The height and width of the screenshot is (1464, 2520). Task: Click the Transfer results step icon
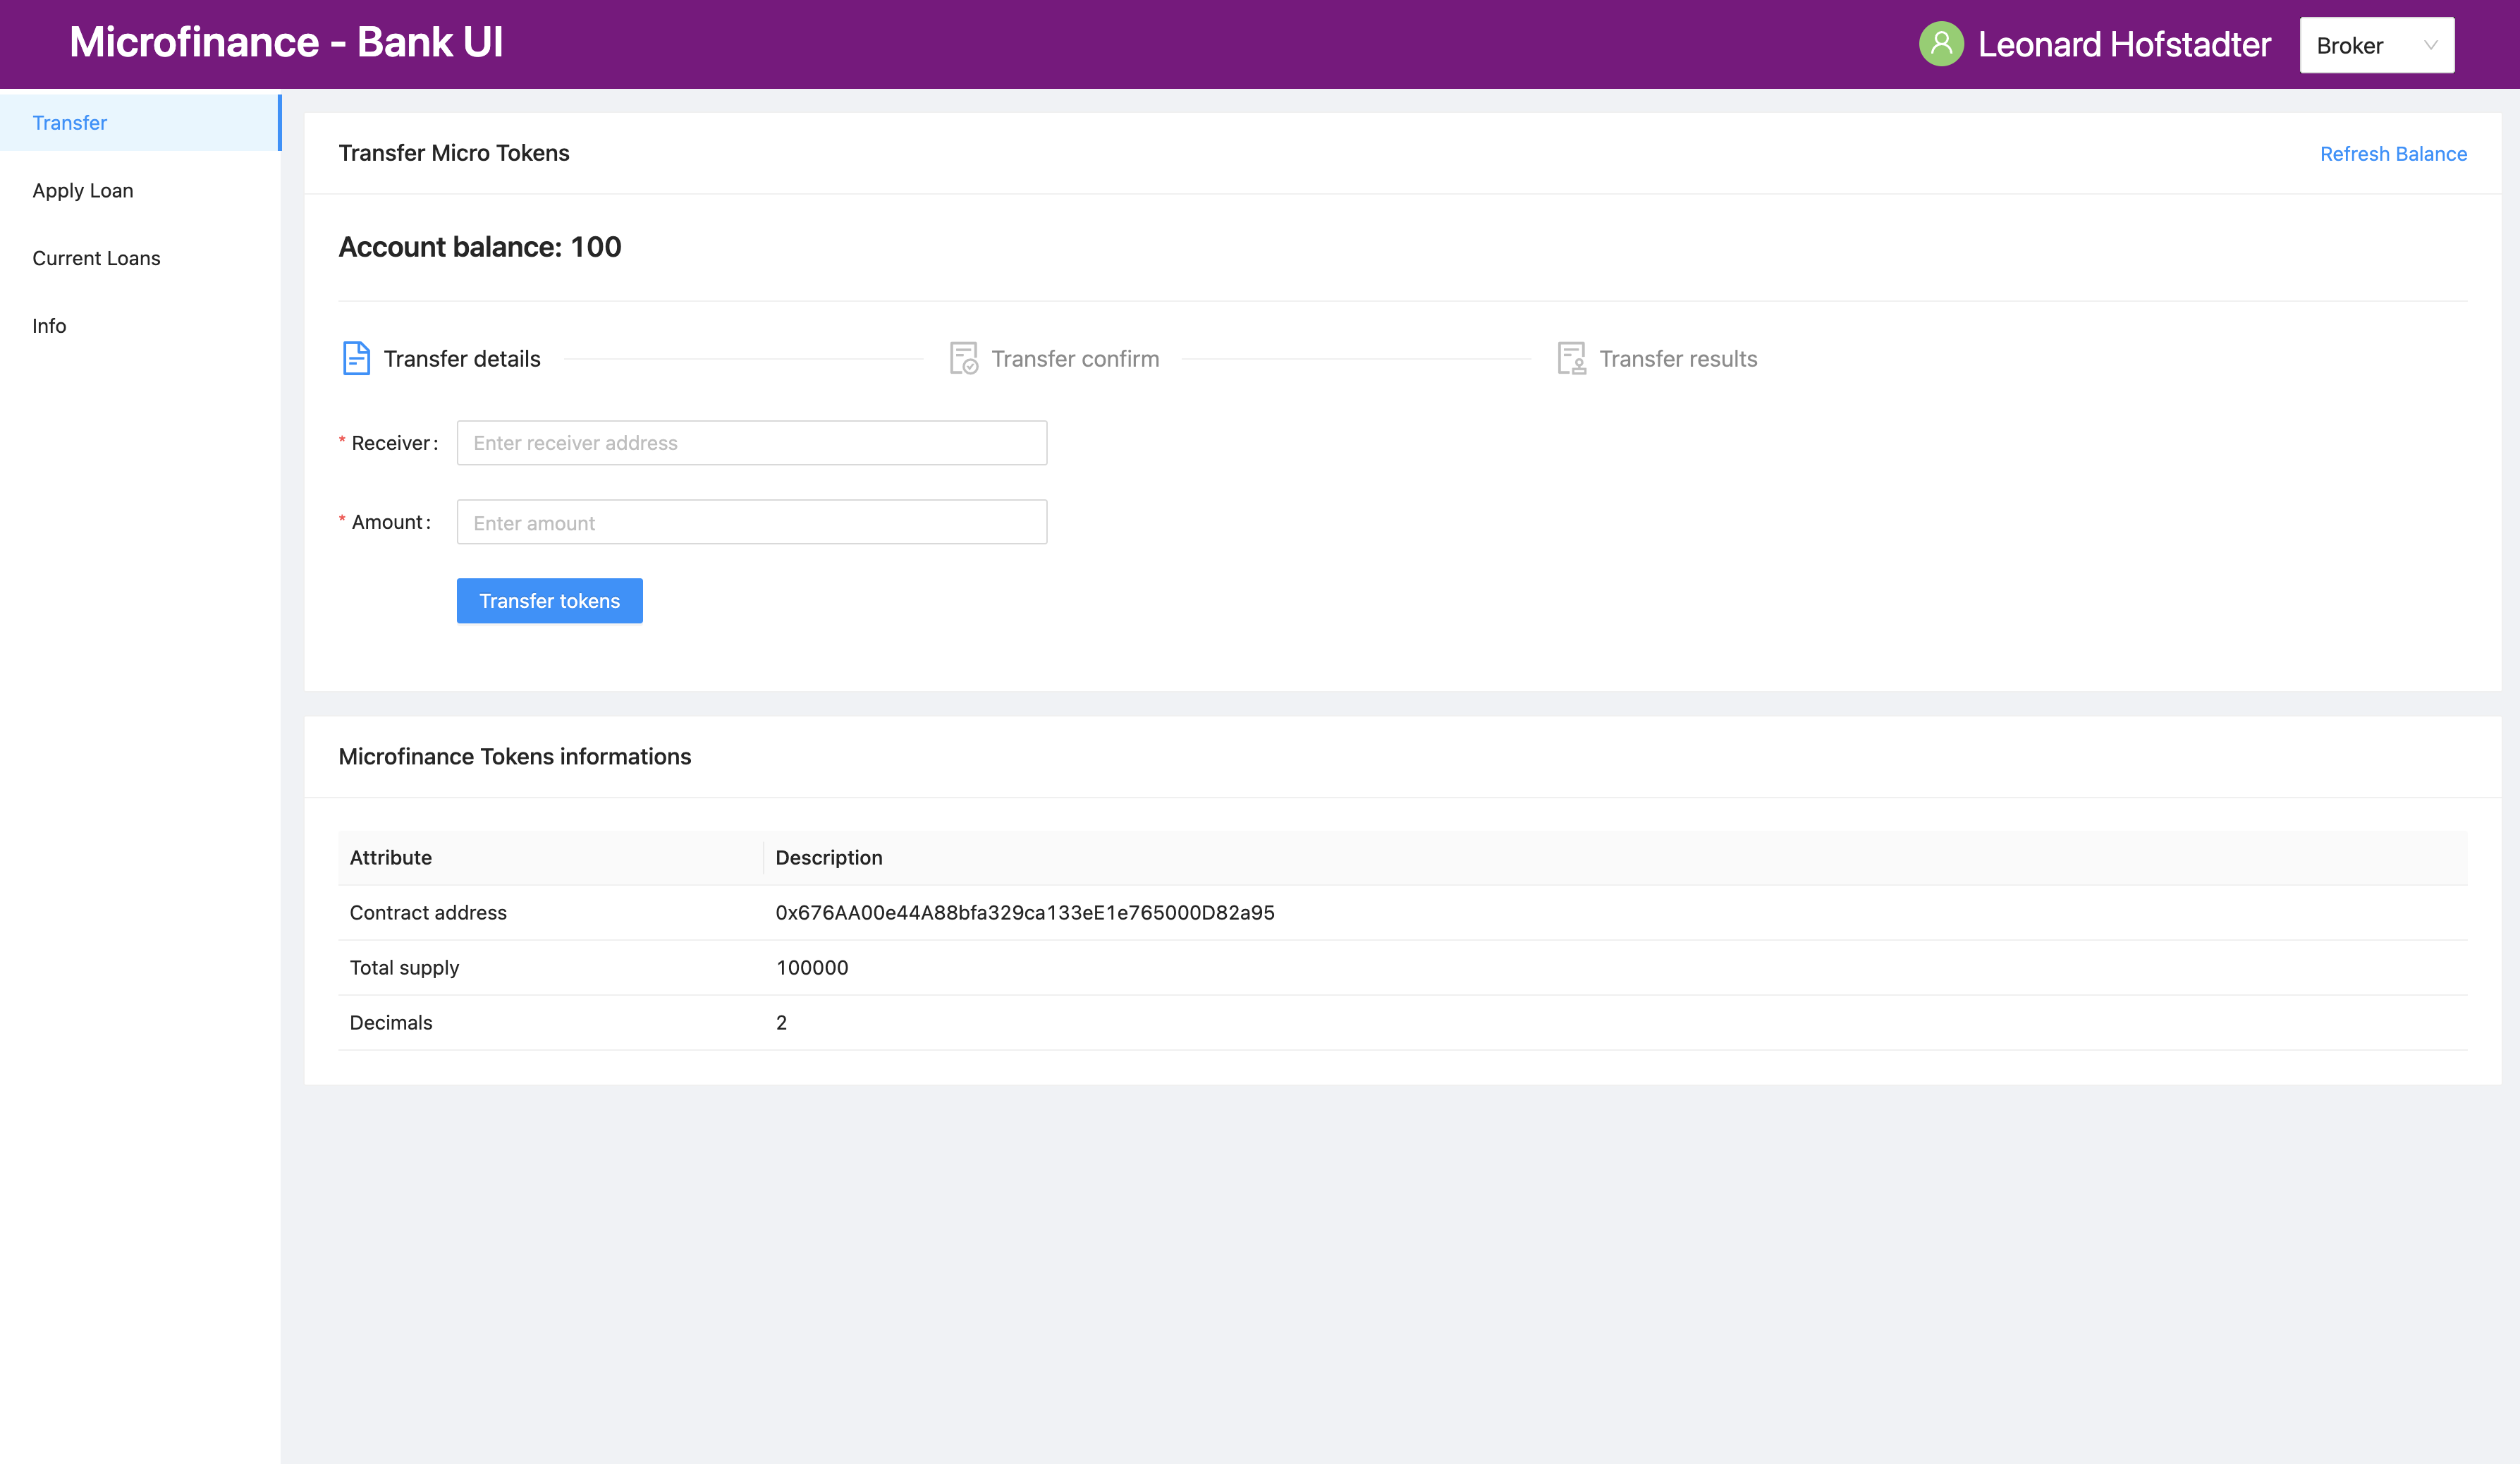pos(1572,358)
